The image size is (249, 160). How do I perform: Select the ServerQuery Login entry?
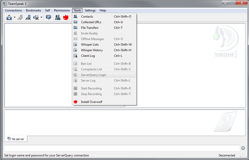coord(104,75)
